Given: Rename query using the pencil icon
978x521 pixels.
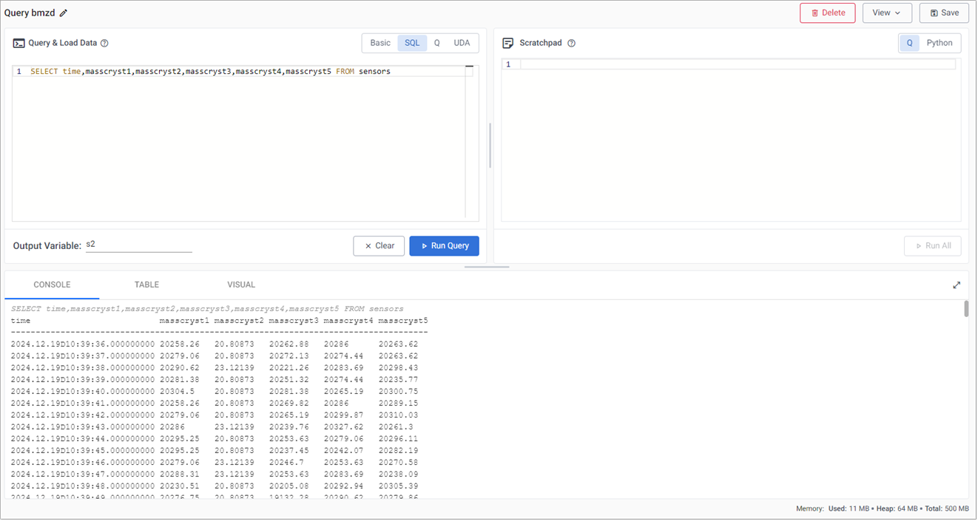Looking at the screenshot, I should [x=63, y=13].
